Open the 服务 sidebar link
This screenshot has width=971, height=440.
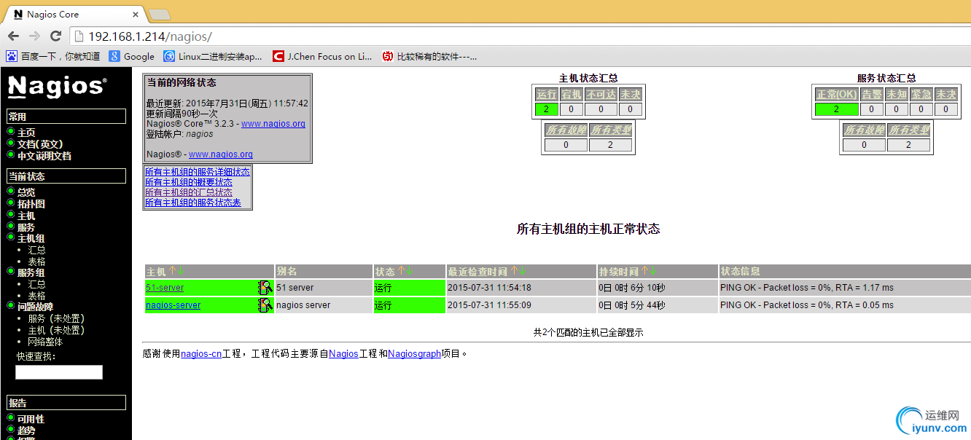coord(26,227)
